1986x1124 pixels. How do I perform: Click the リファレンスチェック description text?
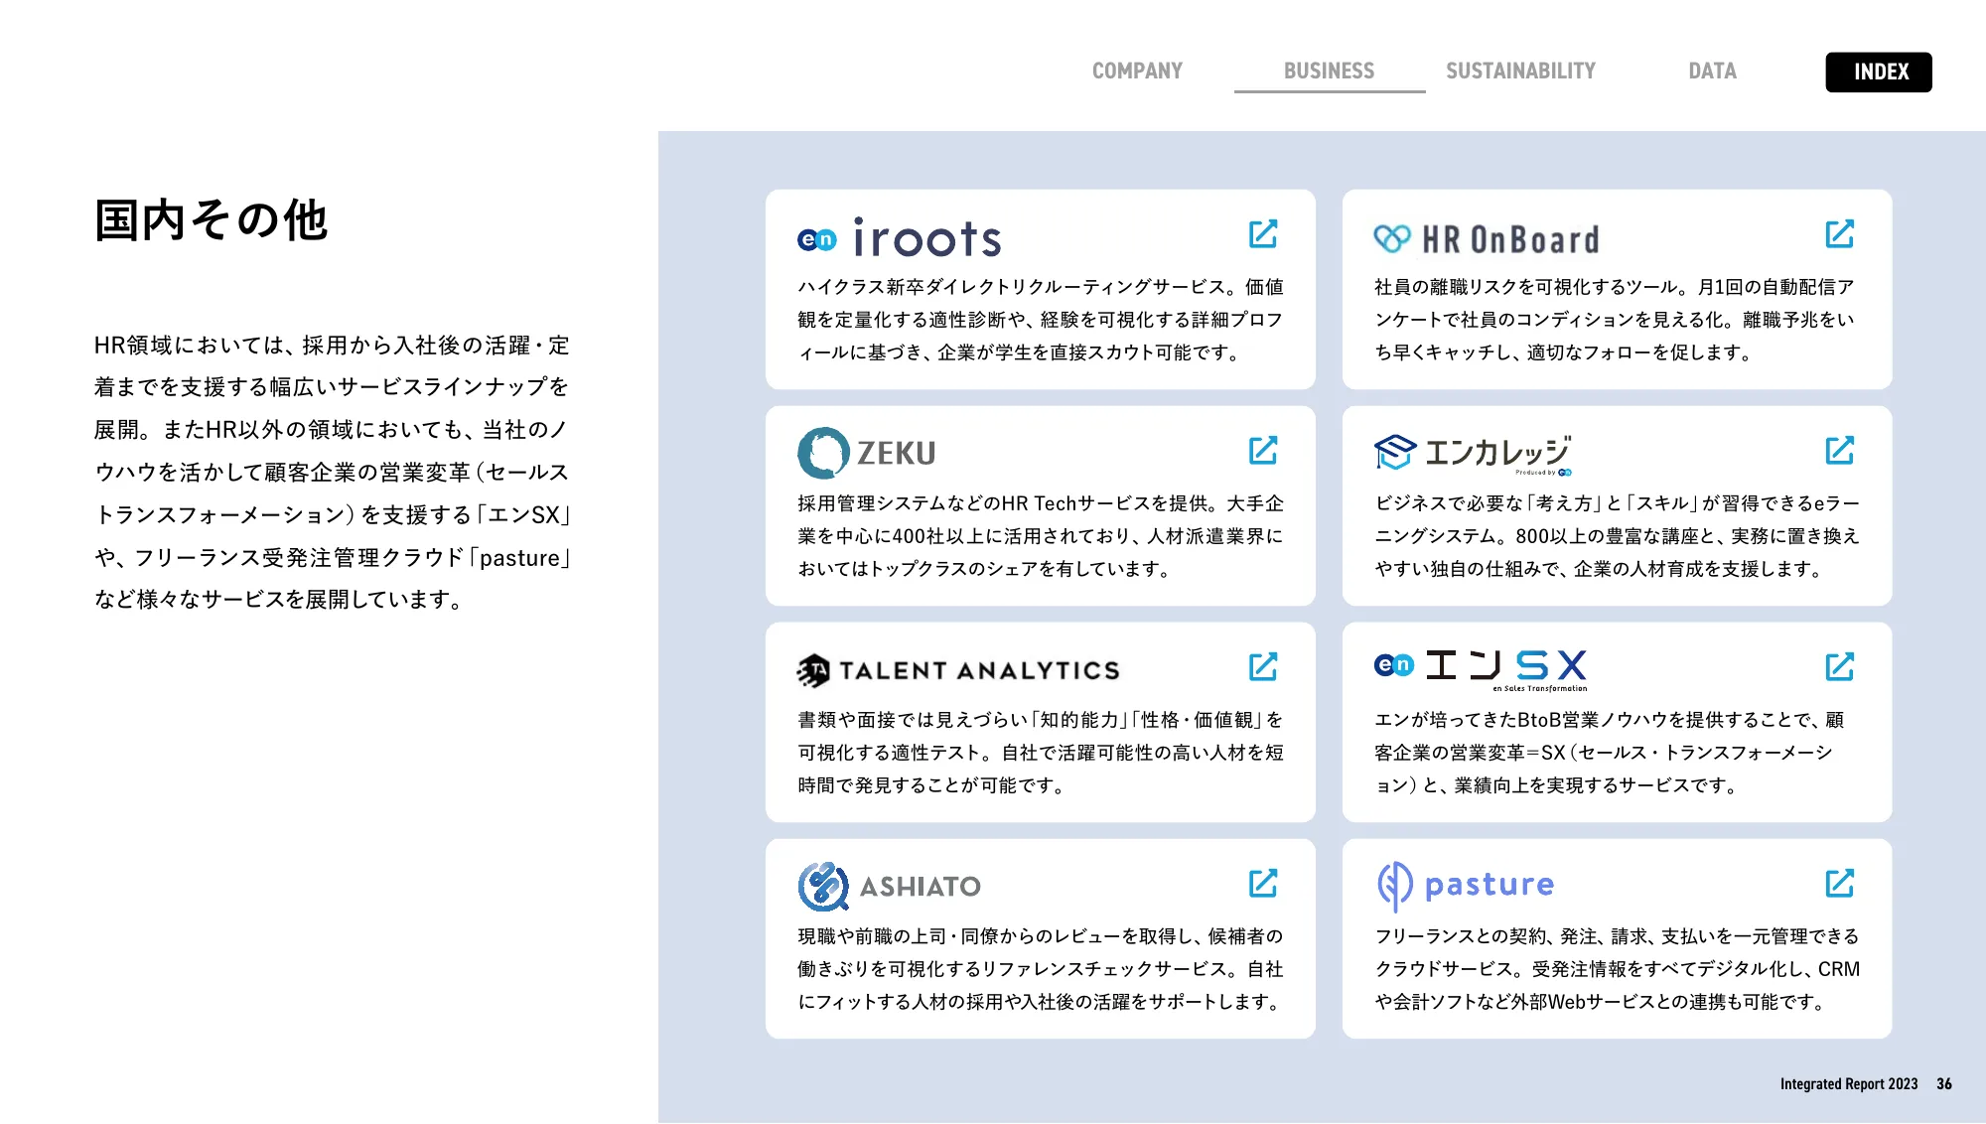1041,969
